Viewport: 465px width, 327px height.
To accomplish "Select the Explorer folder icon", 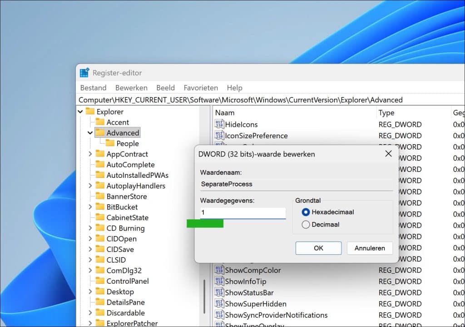I will tap(90, 111).
